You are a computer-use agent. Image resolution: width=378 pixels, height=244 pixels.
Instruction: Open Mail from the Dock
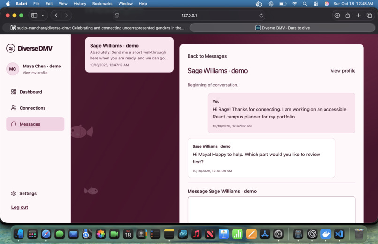(x=73, y=234)
